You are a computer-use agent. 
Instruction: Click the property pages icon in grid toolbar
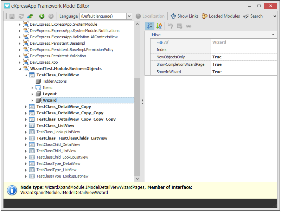tap(180, 26)
